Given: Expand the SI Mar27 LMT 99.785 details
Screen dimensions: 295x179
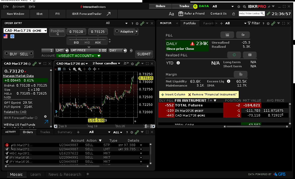Looking at the screenshot, I should point(141,149).
